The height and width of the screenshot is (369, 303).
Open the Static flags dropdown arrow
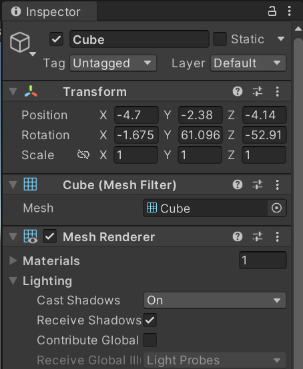tap(280, 39)
